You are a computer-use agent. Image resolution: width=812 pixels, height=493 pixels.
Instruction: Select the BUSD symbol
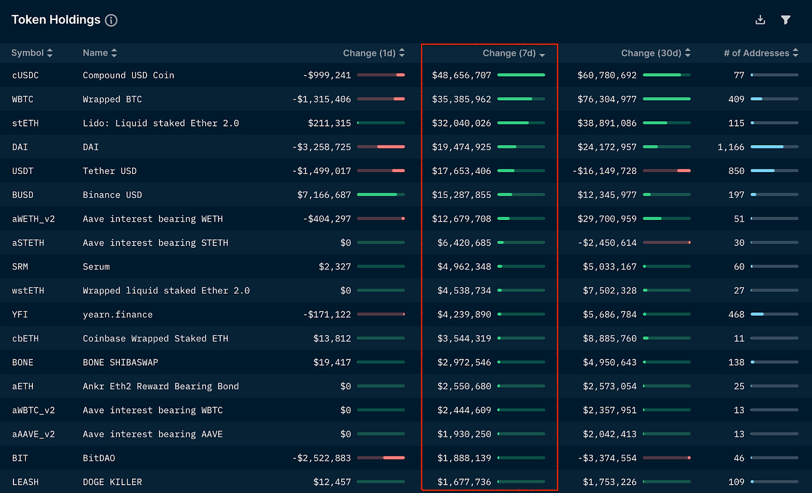pyautogui.click(x=23, y=195)
